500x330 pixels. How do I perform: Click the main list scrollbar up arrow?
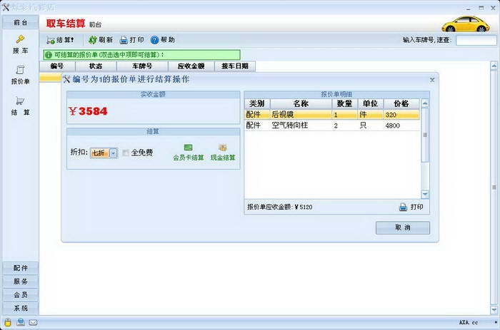[x=494, y=66]
